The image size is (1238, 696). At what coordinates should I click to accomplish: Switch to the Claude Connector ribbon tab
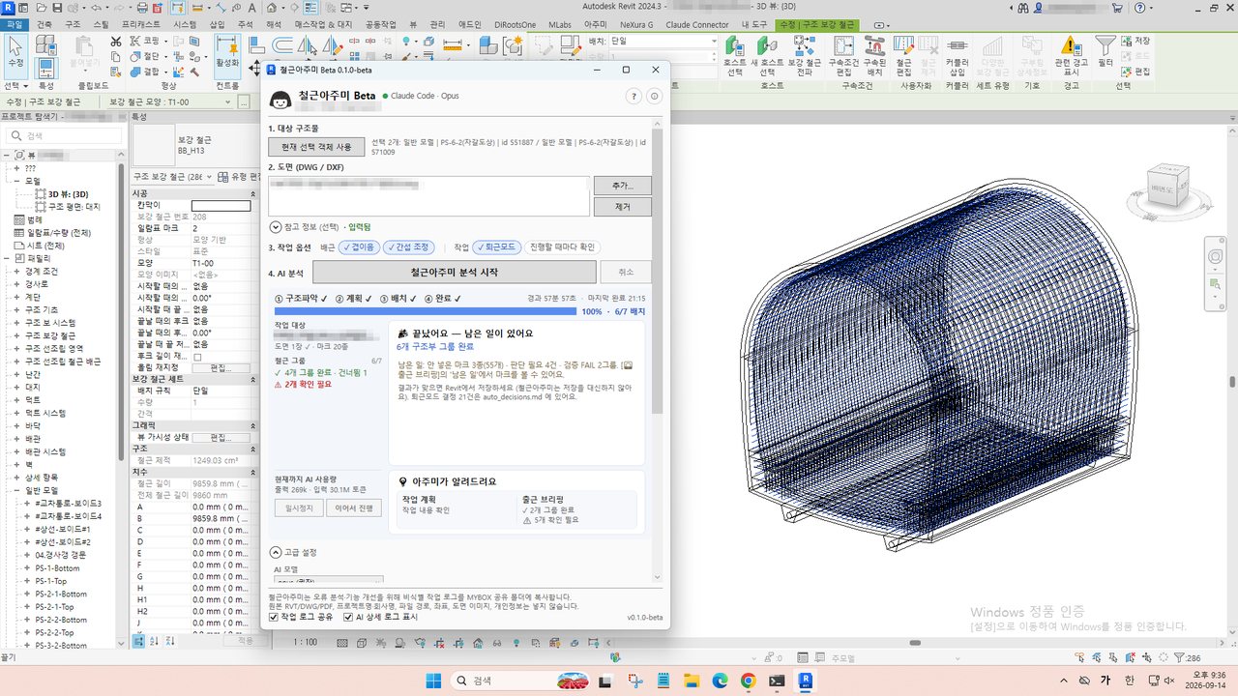tap(697, 24)
